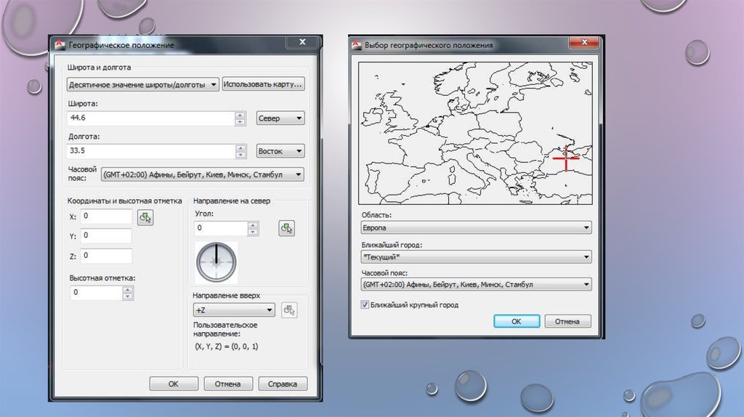Screen dimensions: 744x417
Task: Click inside the Долгота input field
Action: 150,151
